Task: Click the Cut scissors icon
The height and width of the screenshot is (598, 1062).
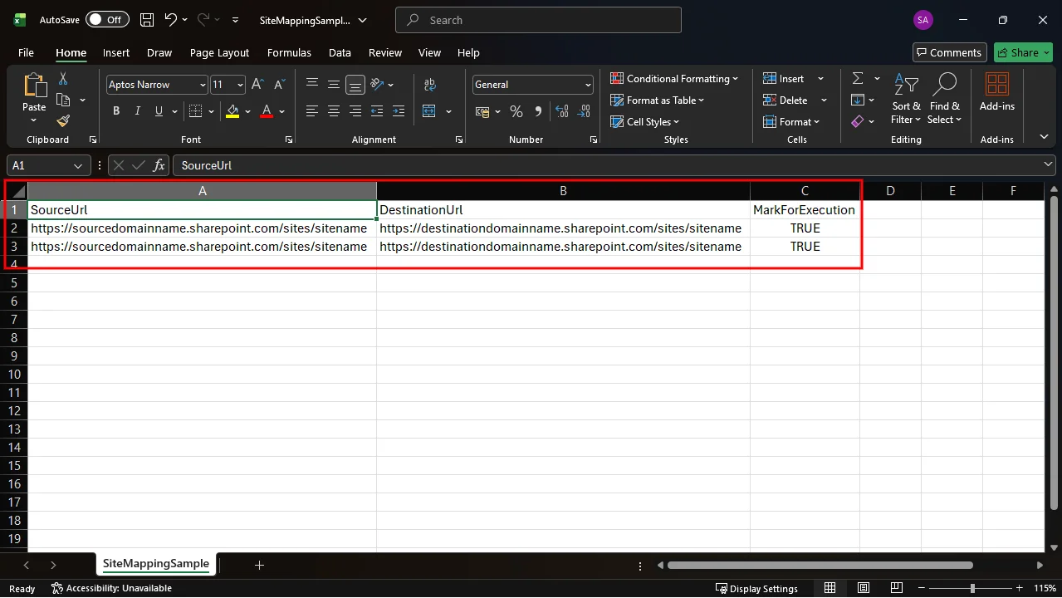Action: (63, 79)
